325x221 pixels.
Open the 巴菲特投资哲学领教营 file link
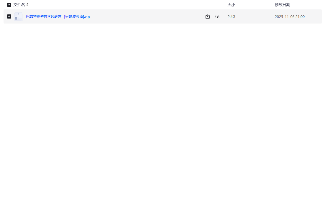44,17
